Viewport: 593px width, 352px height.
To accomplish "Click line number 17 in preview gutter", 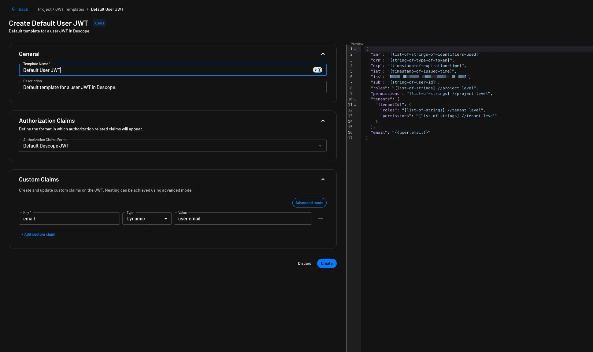I will click(x=350, y=138).
